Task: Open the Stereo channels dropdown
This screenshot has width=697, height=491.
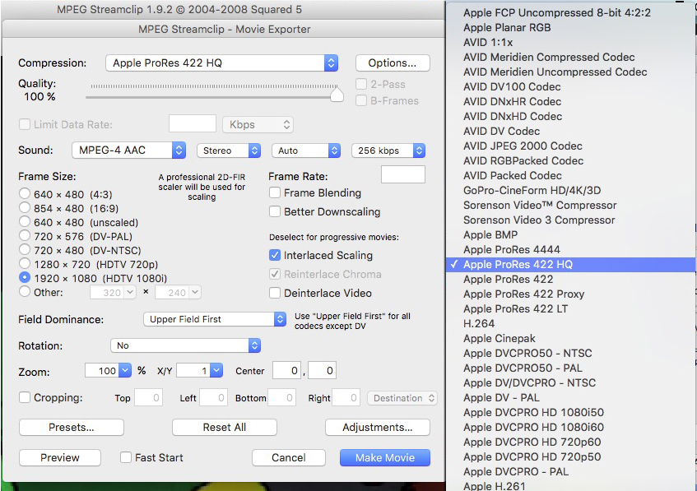Action: click(229, 151)
